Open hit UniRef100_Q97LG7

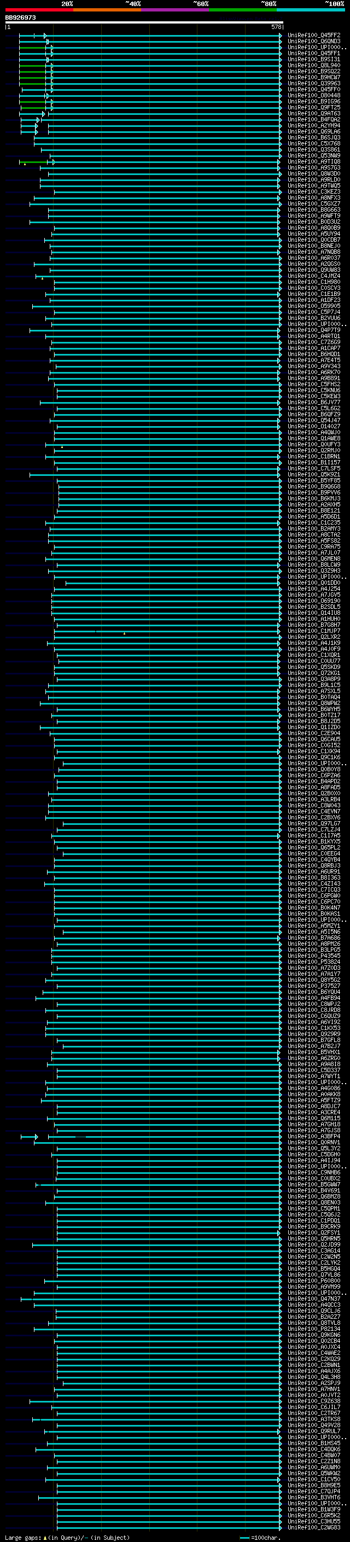click(314, 823)
